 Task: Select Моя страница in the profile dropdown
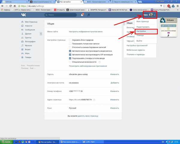142,22
